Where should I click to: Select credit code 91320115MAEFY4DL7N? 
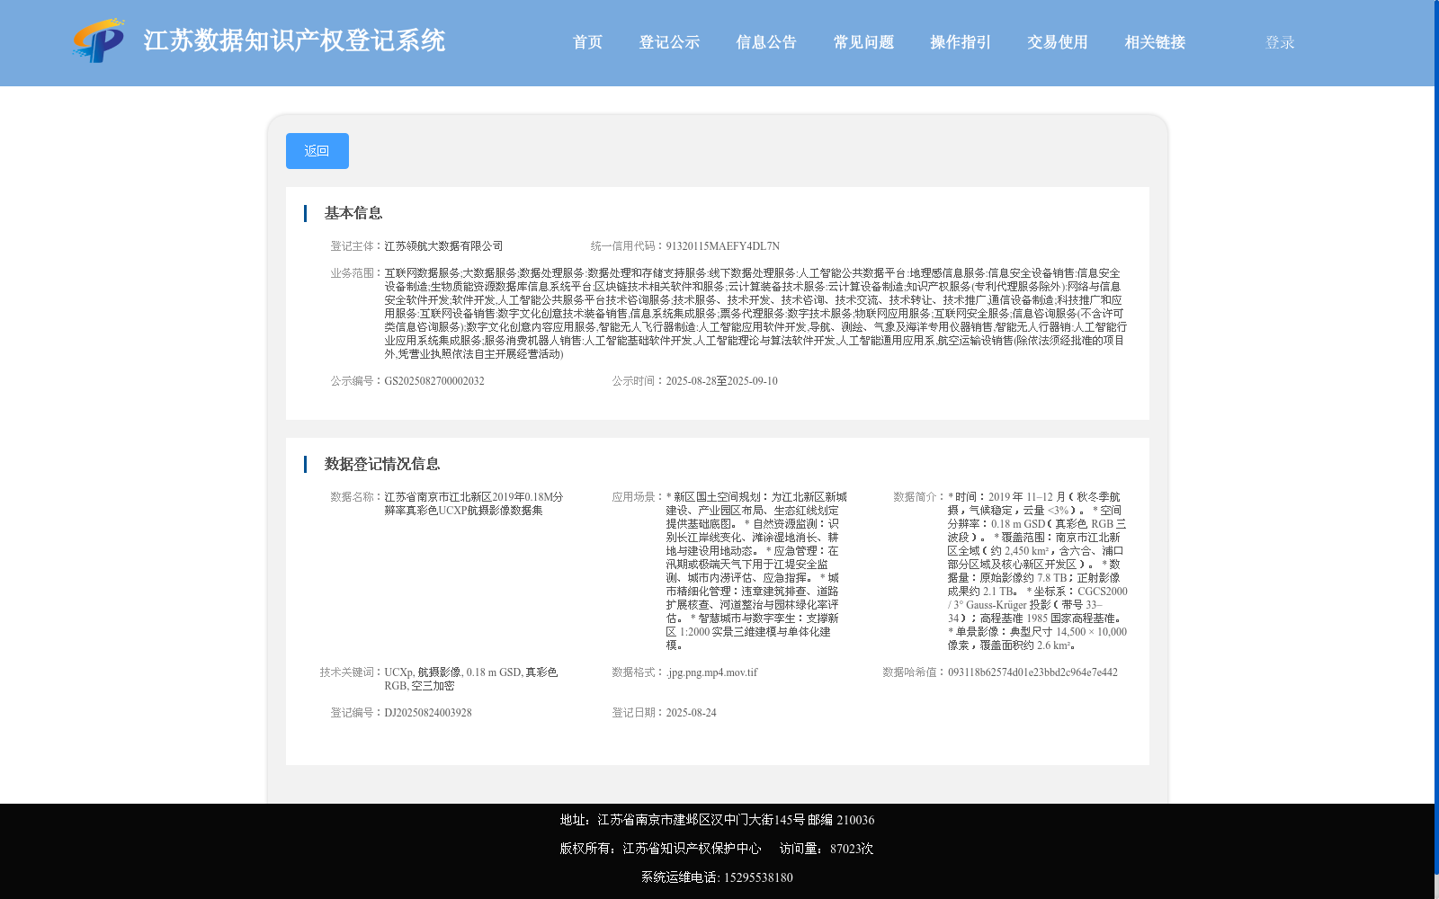tap(722, 246)
